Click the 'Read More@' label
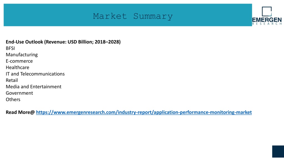Image resolution: width=284 pixels, height=160 pixels. tap(20, 112)
